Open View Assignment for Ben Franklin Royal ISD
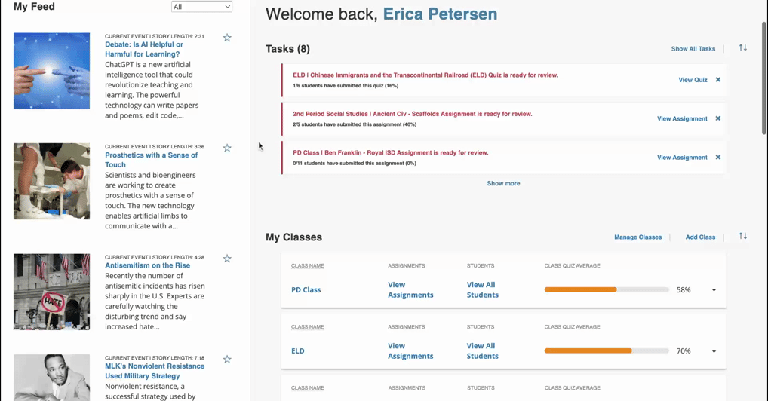 point(682,158)
